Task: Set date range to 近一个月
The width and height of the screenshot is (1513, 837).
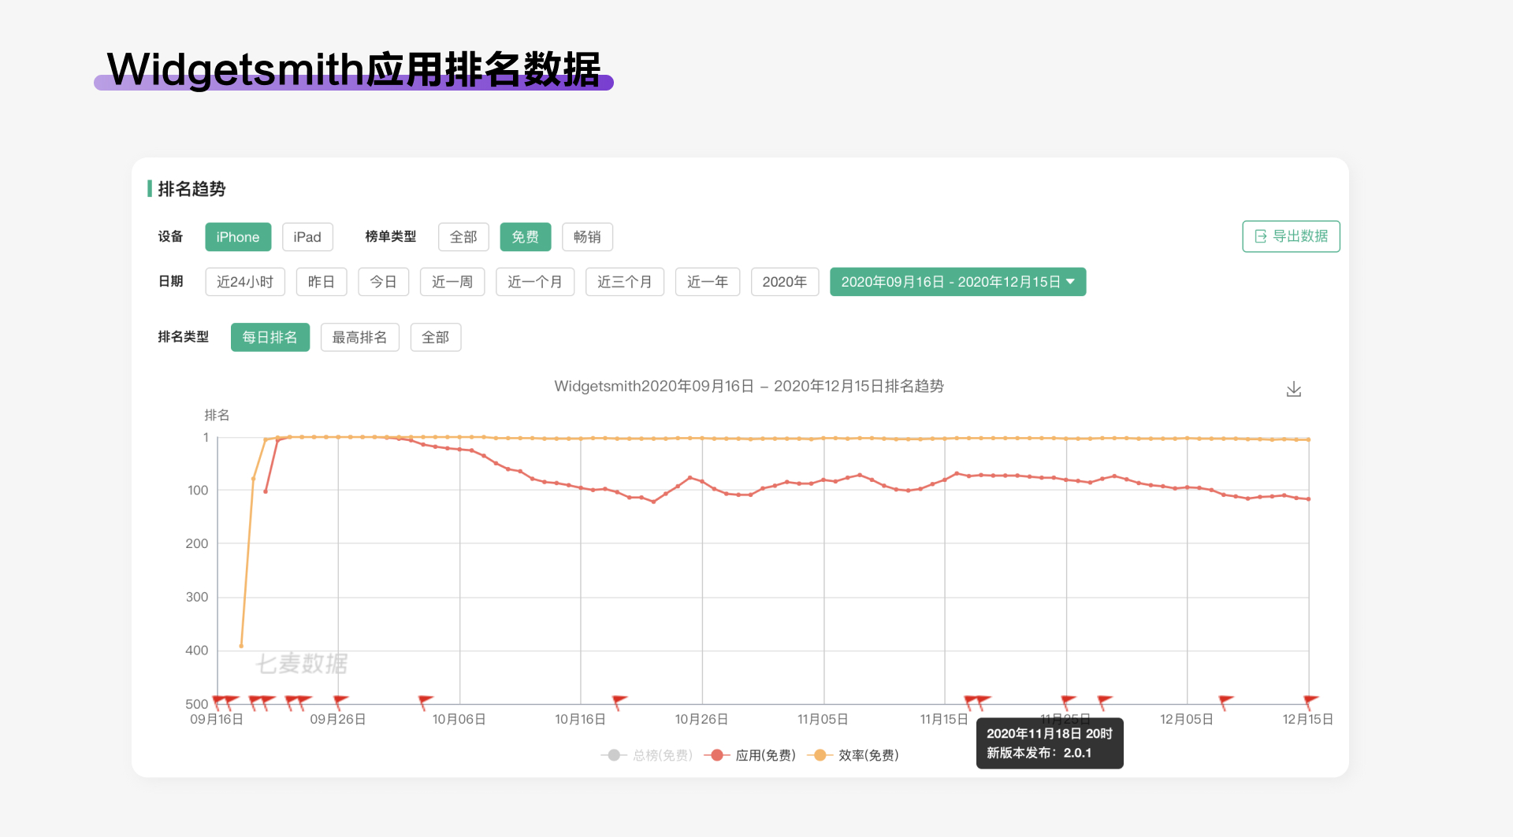Action: tap(535, 282)
